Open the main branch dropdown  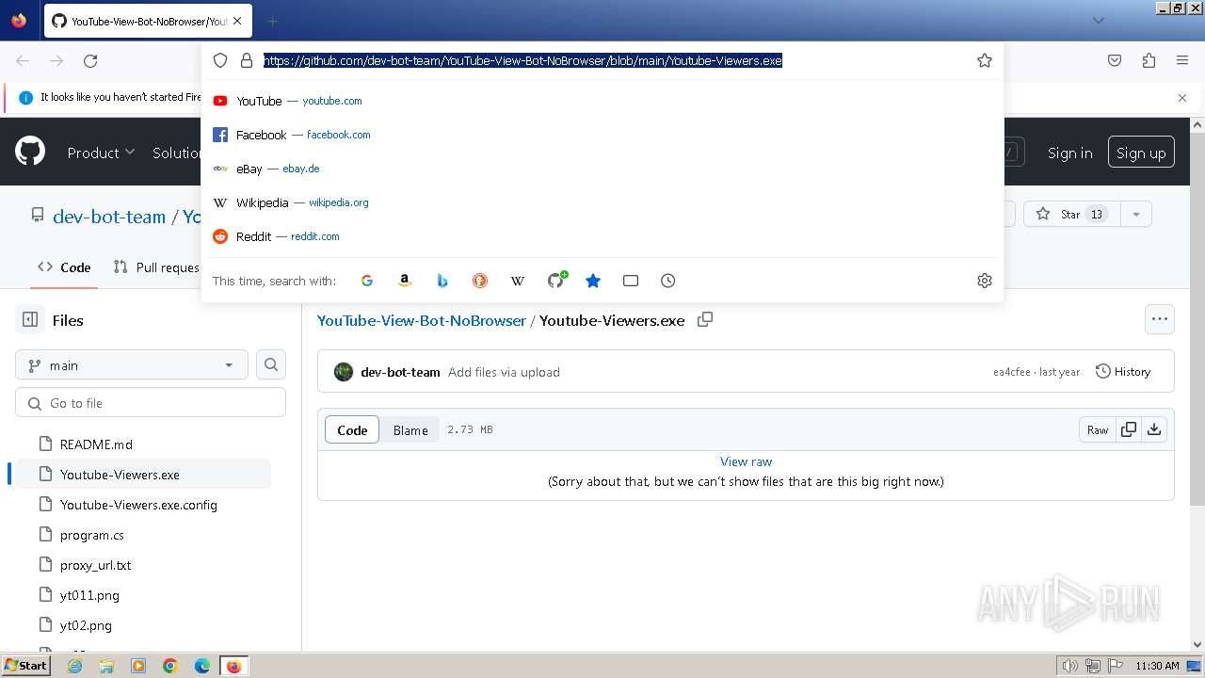(132, 365)
